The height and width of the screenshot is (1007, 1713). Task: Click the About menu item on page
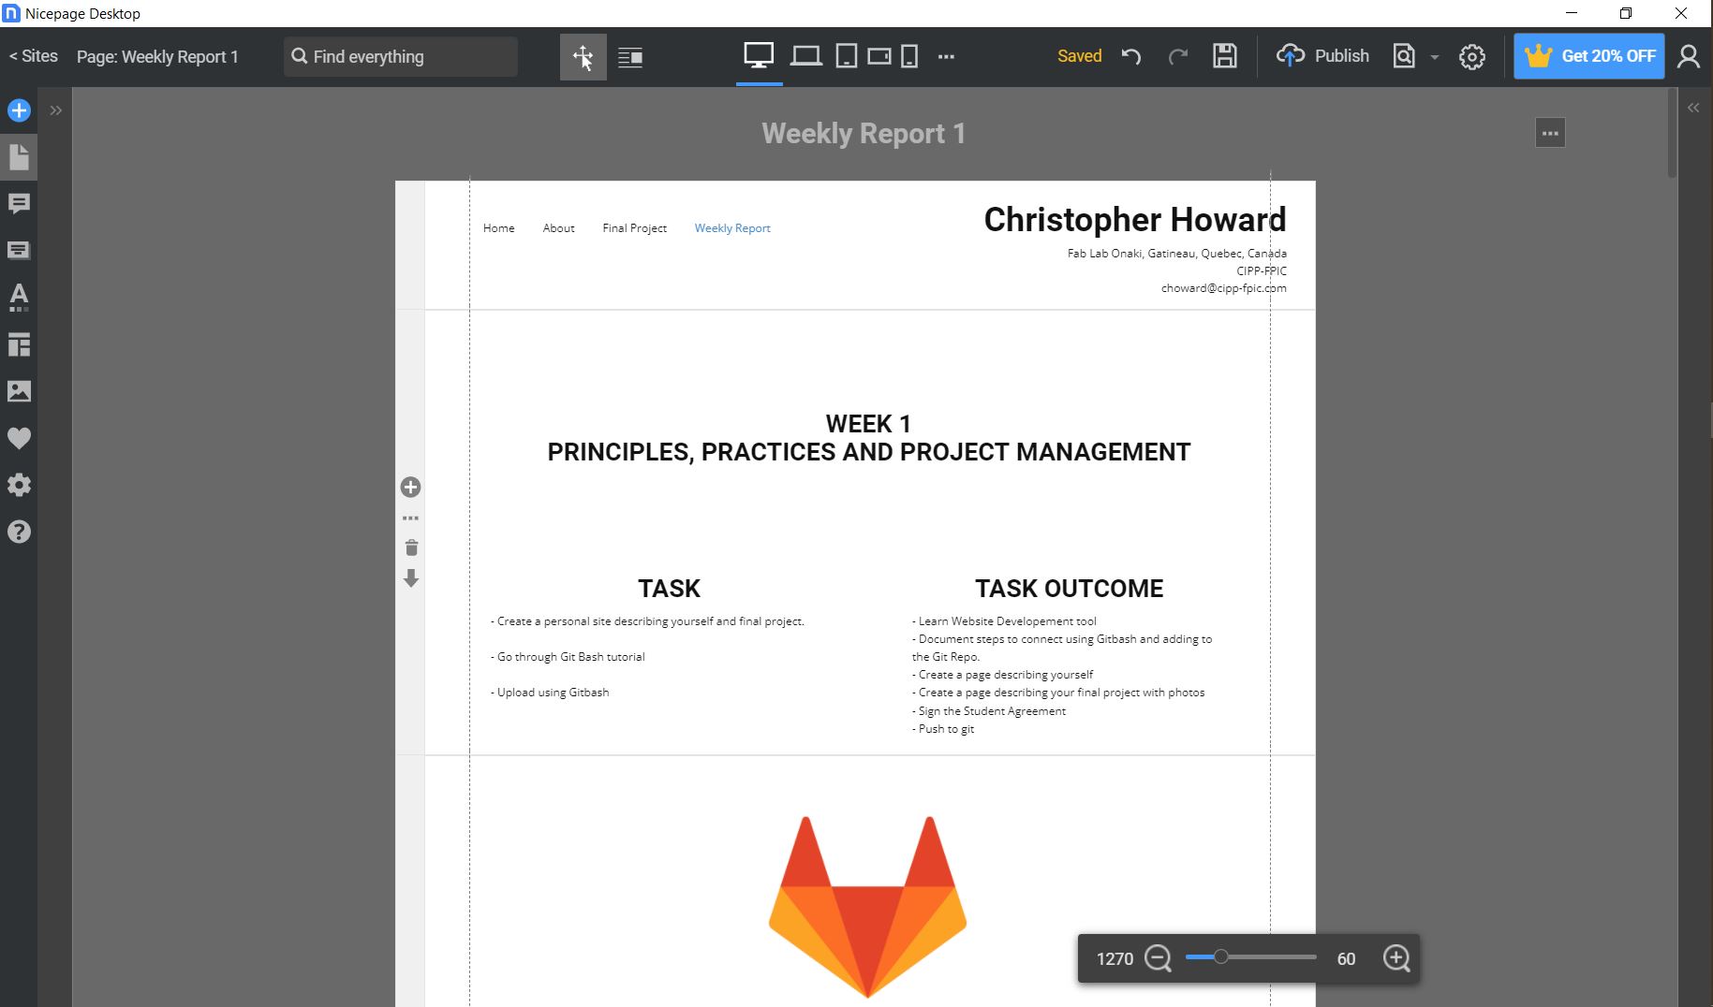[x=559, y=228]
